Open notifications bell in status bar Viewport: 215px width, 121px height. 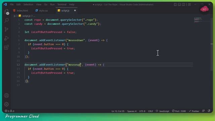tap(209, 111)
